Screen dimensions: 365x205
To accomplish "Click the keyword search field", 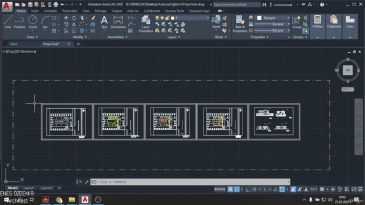I will 237,5.
